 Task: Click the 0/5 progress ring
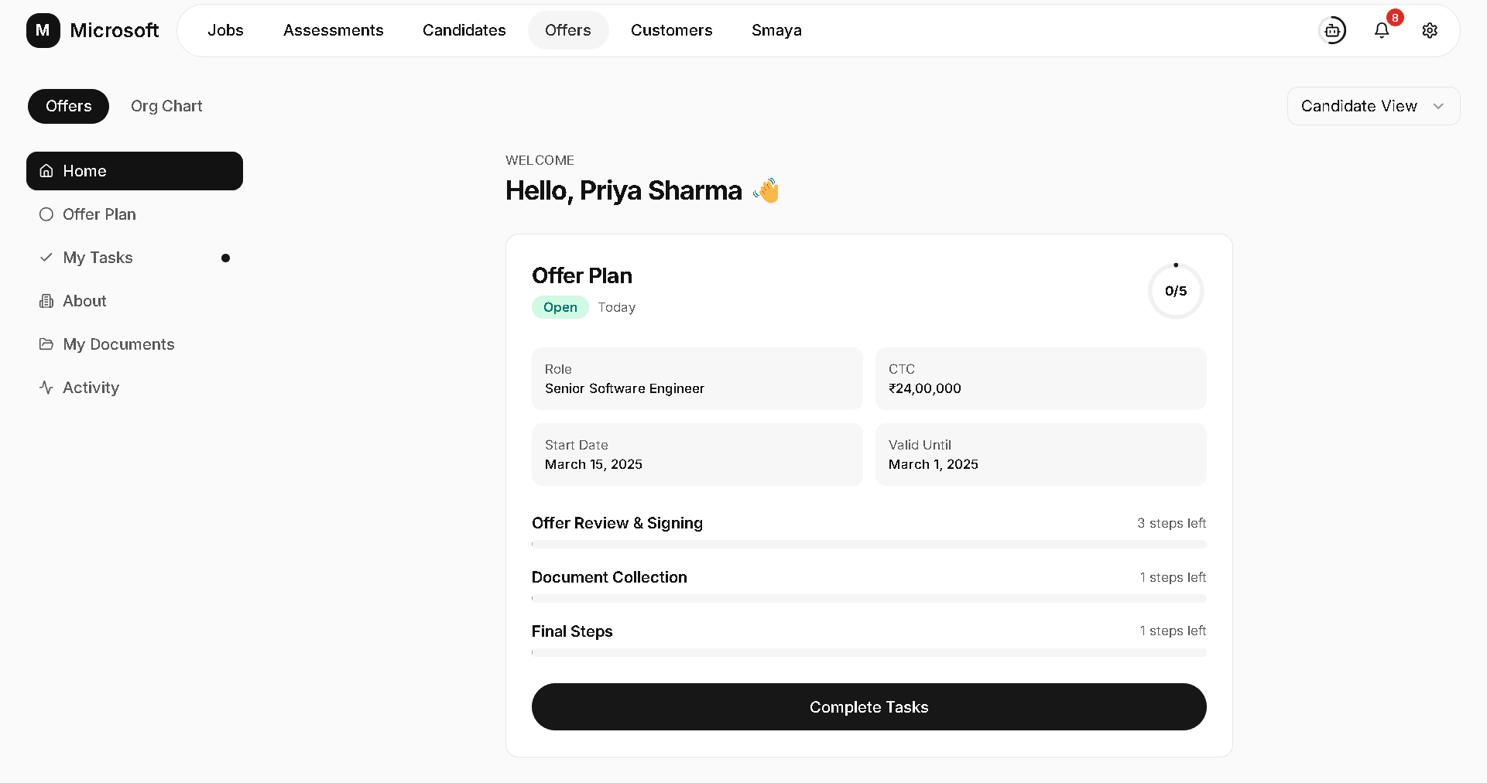pyautogui.click(x=1176, y=291)
